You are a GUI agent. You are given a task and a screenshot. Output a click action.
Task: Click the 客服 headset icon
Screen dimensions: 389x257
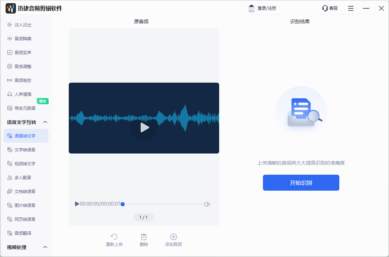tap(325, 8)
